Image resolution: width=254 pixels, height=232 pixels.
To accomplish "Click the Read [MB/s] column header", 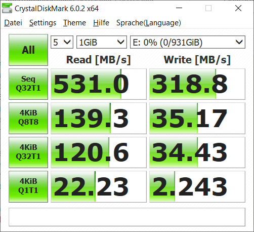I will point(99,60).
